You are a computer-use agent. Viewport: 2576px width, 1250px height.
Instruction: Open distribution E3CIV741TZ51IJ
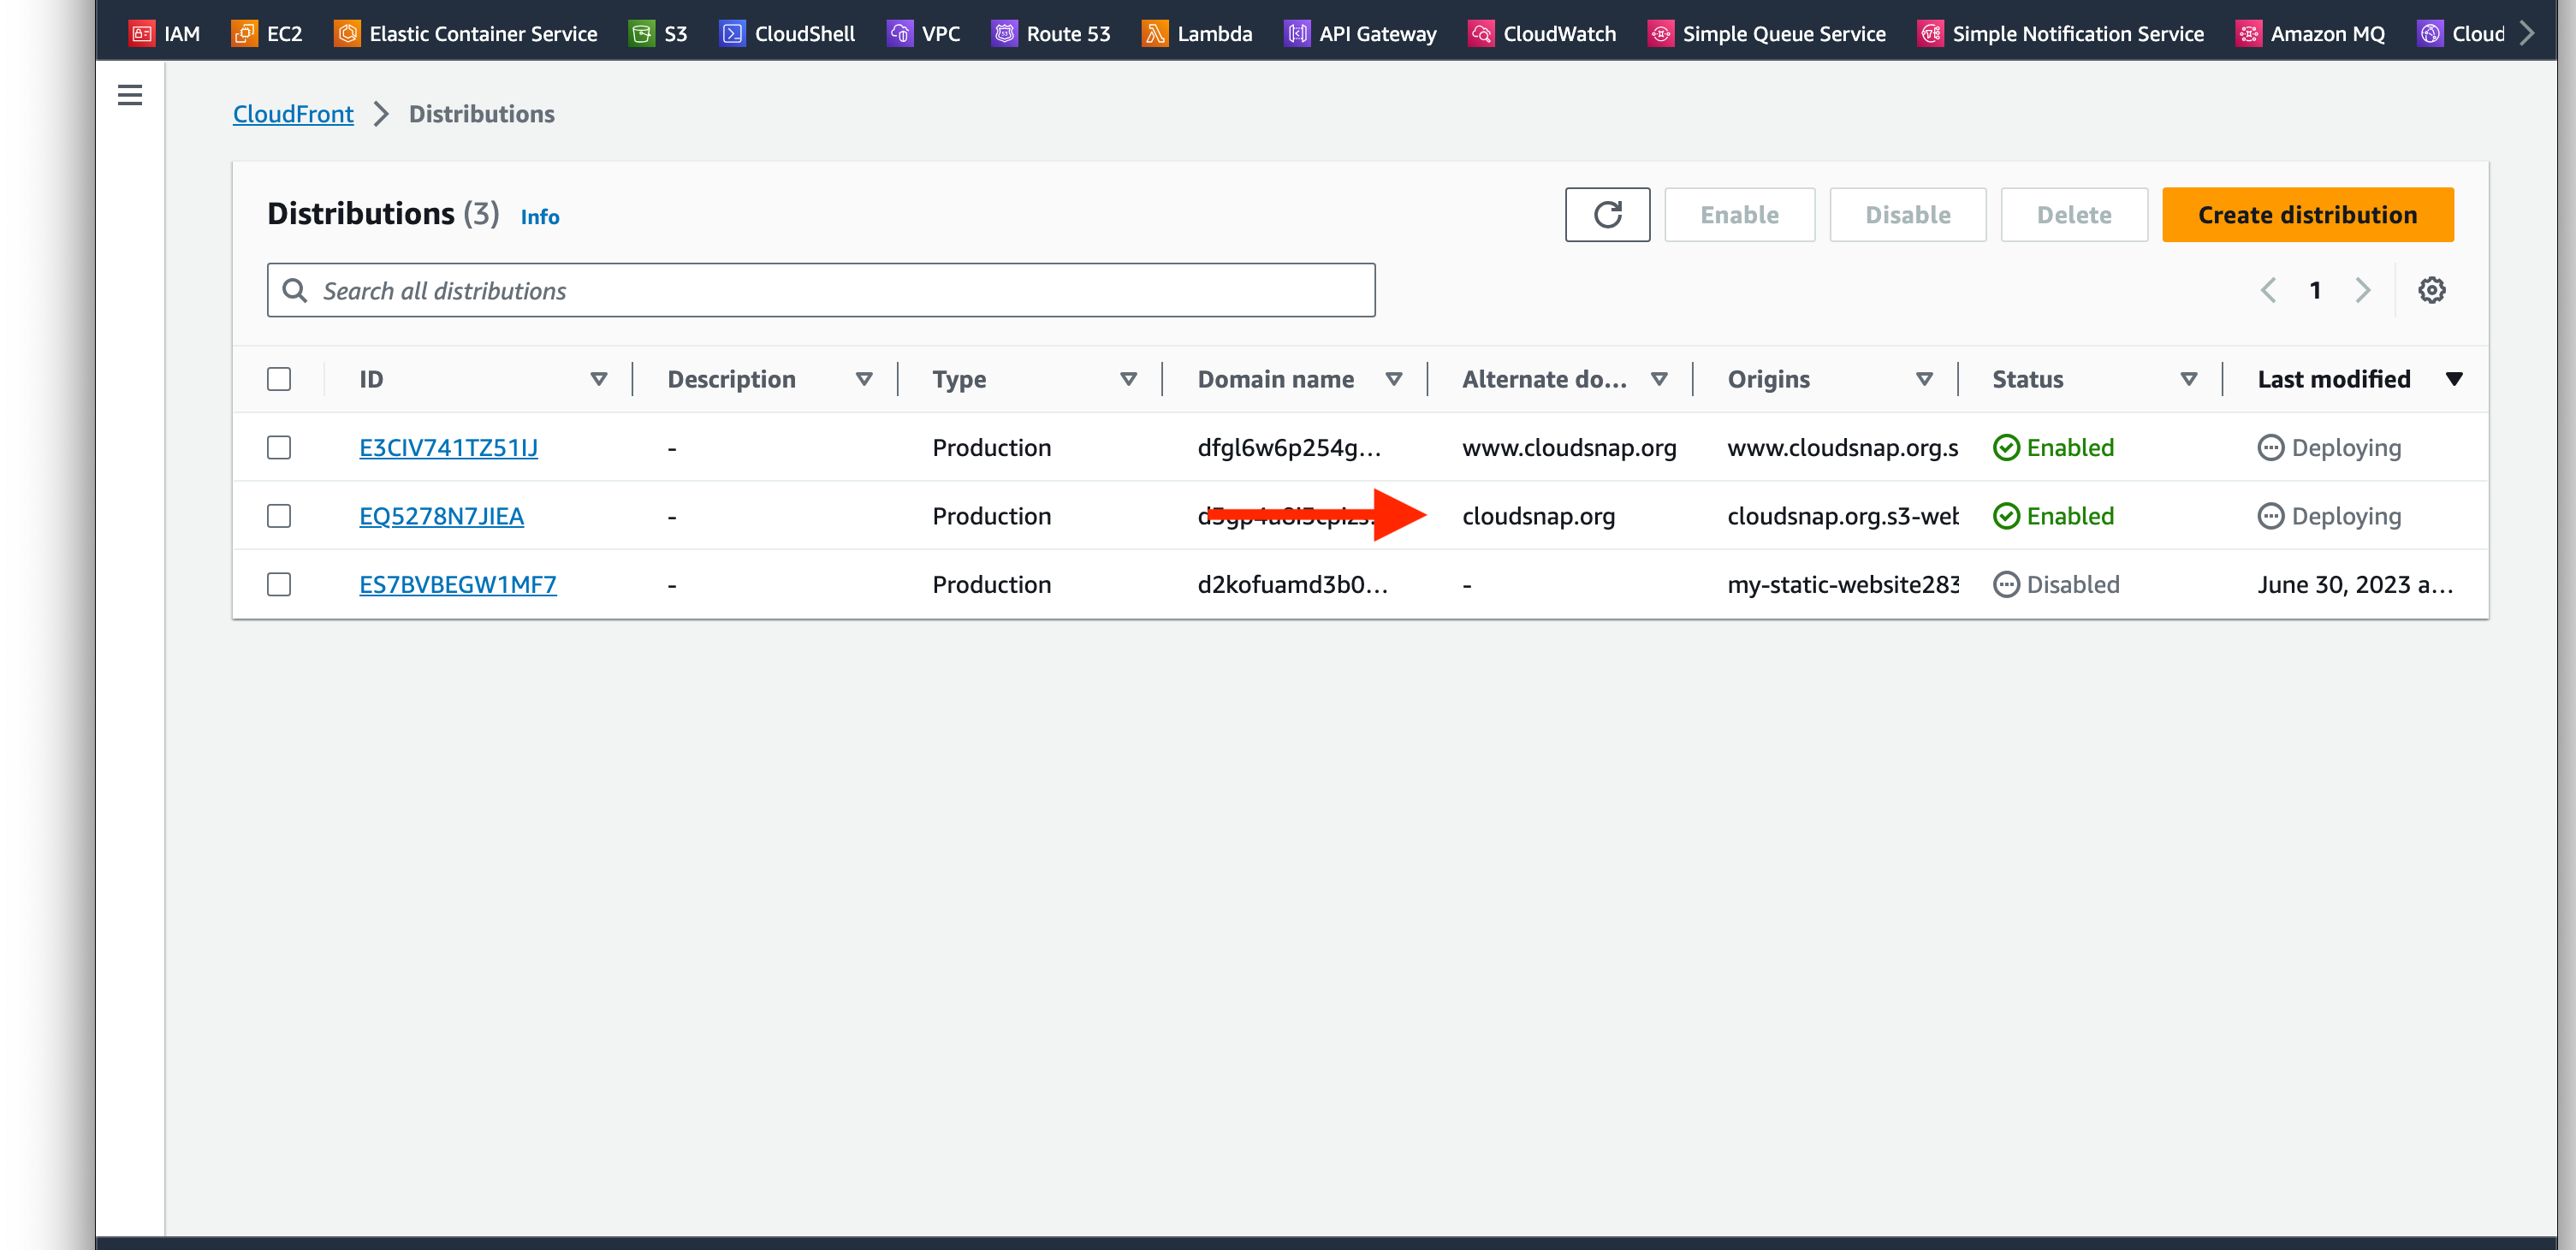(x=448, y=448)
